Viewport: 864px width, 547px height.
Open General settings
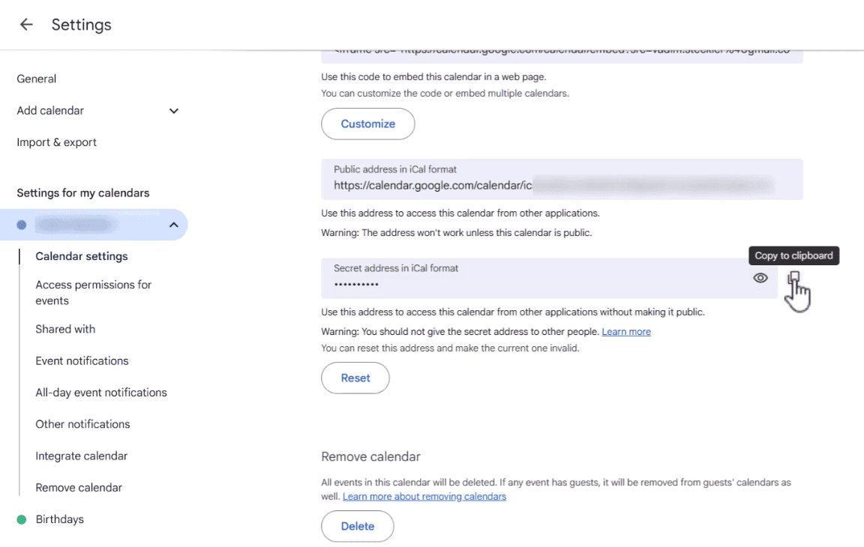click(x=37, y=79)
